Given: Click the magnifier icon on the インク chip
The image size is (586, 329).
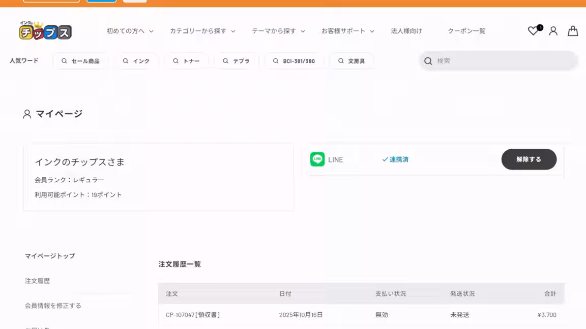Looking at the screenshot, I should click(125, 60).
